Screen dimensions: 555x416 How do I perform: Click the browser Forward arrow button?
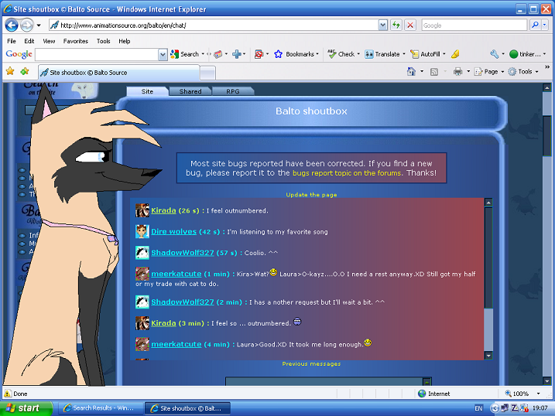click(x=27, y=25)
